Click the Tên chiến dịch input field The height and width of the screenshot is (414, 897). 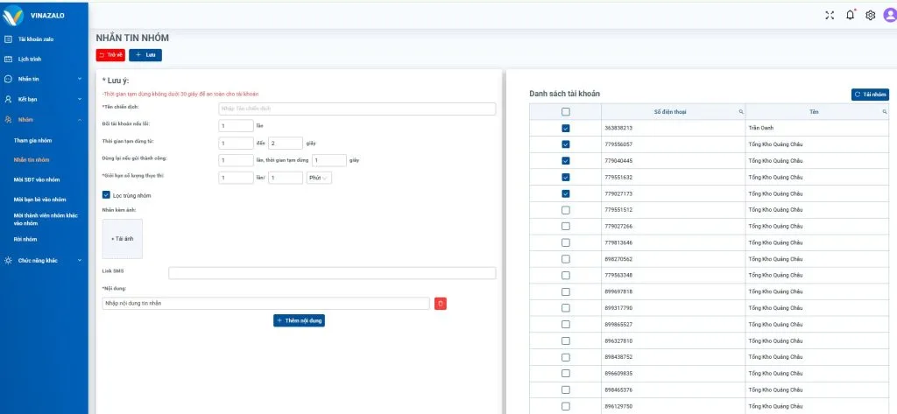(357, 109)
